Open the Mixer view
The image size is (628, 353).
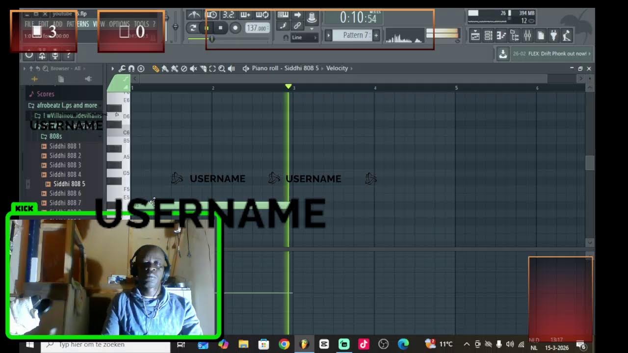click(527, 35)
